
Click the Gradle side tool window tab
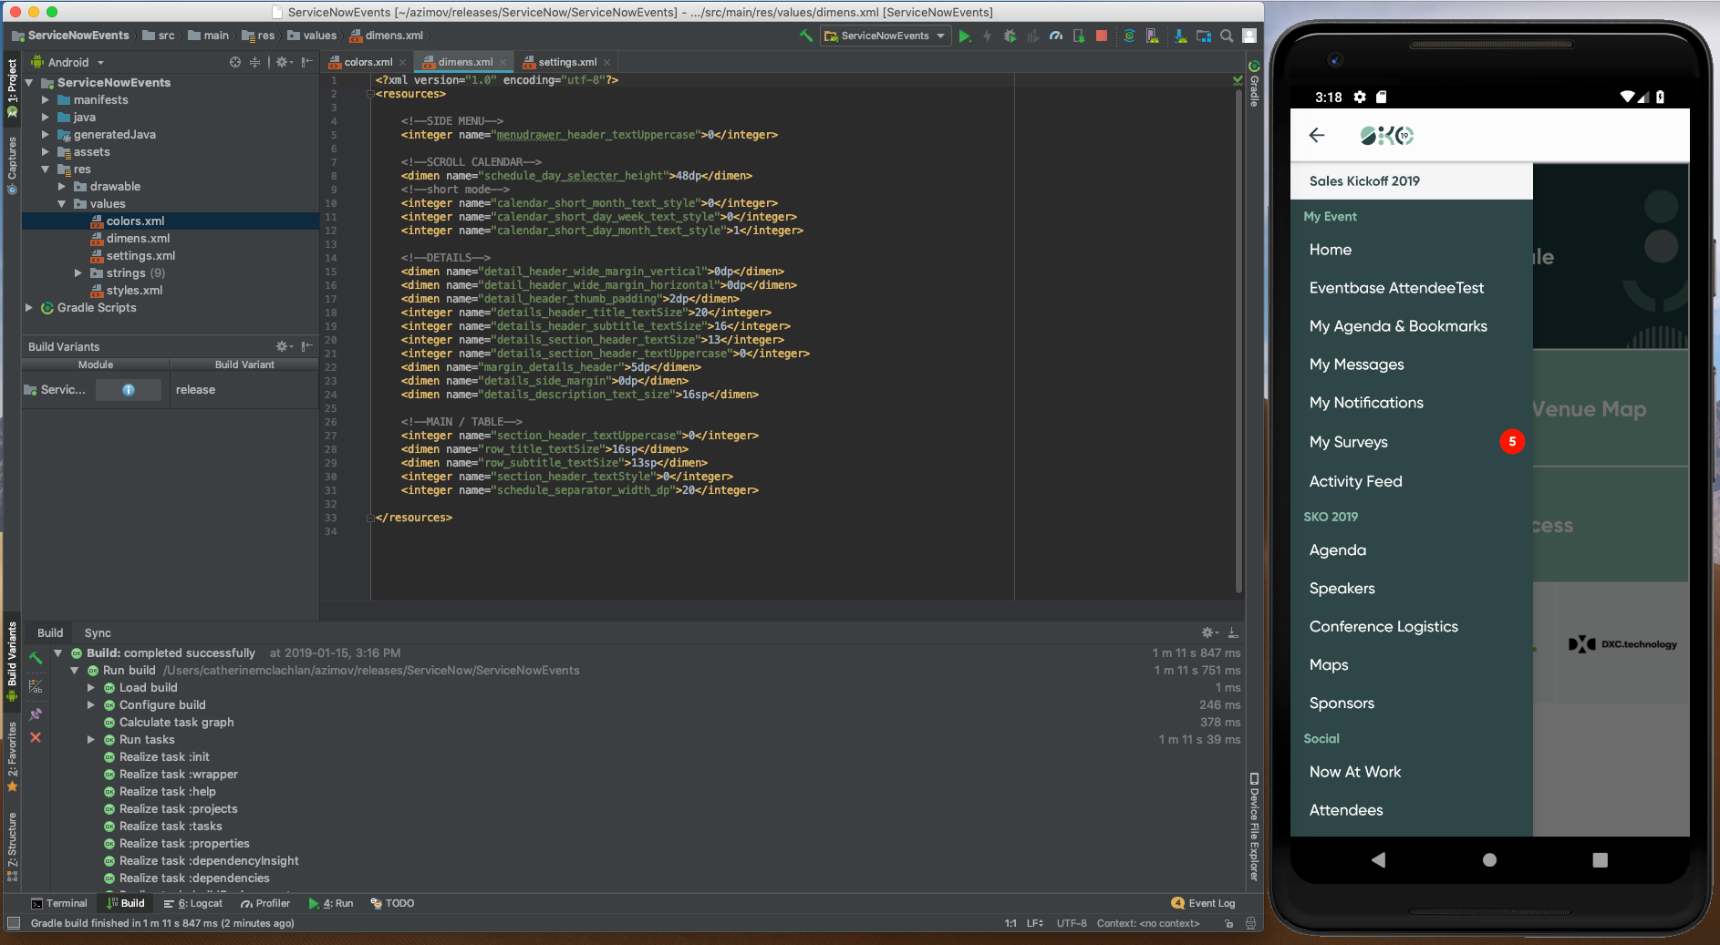[x=1254, y=83]
